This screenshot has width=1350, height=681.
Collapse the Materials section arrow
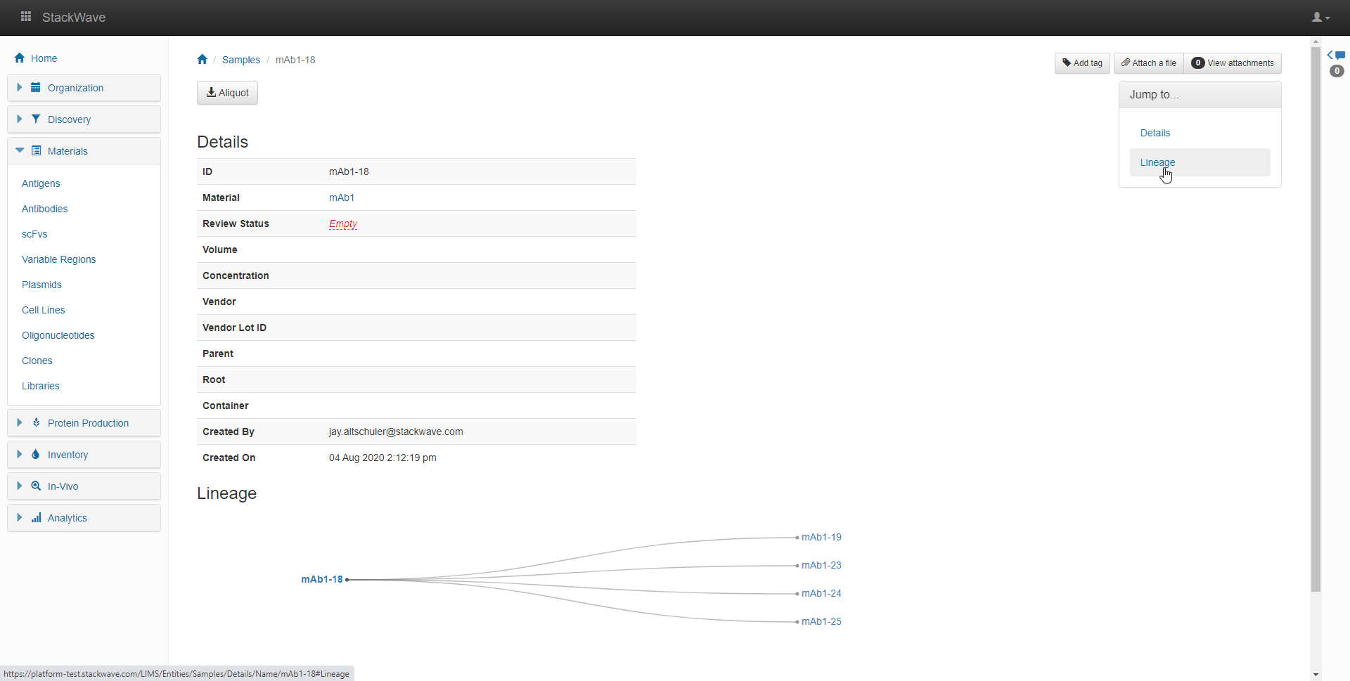[20, 151]
